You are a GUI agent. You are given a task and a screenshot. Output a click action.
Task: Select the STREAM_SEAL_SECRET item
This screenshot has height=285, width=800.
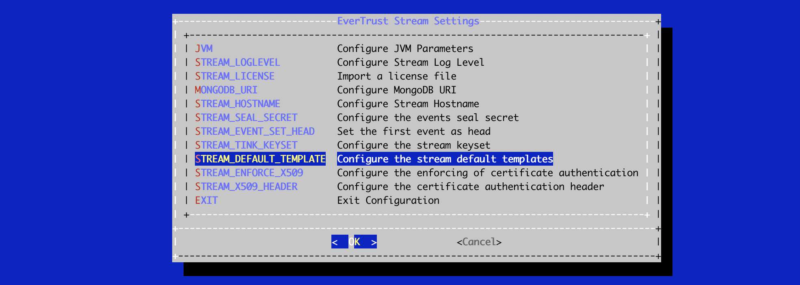point(246,118)
